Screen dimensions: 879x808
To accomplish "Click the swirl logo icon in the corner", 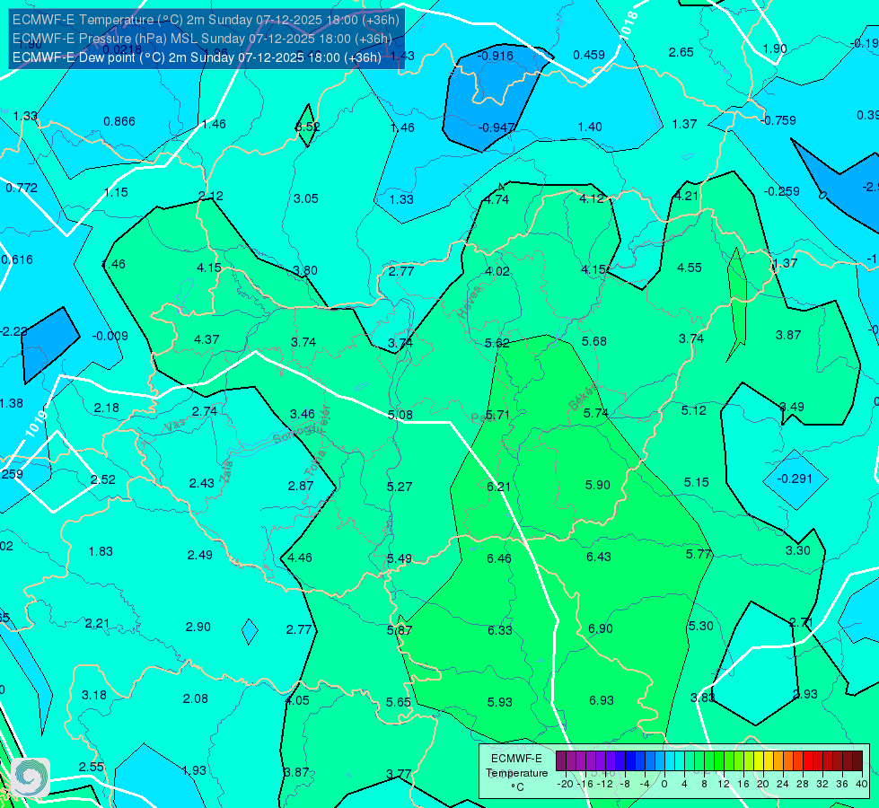I will (31, 777).
